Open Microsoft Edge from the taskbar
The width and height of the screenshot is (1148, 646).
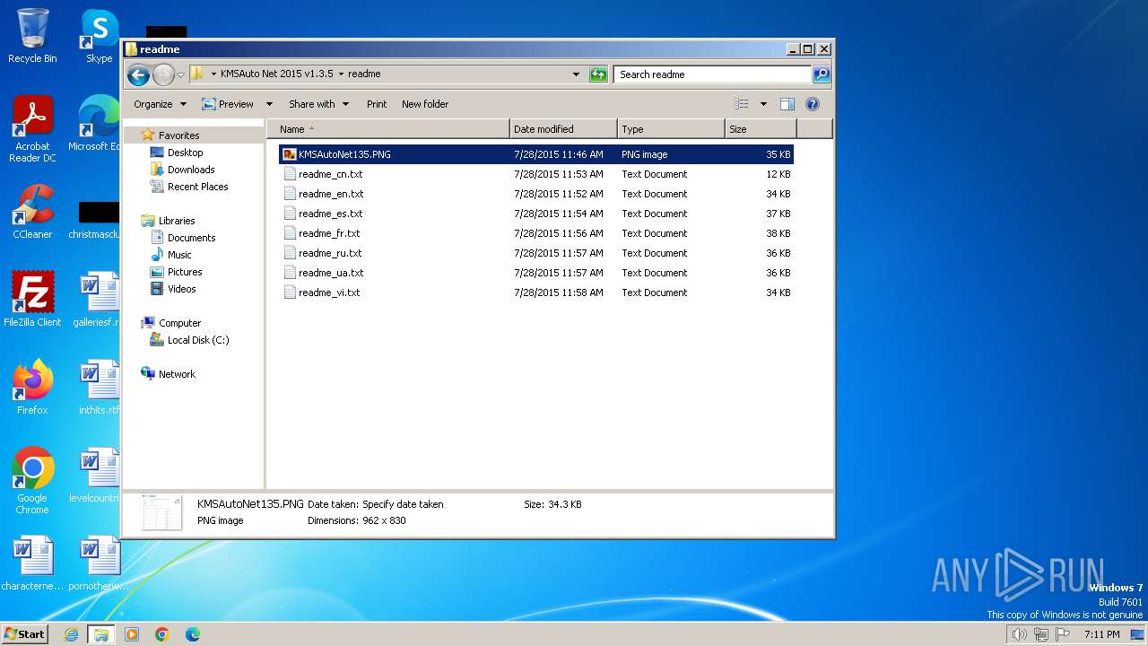193,634
